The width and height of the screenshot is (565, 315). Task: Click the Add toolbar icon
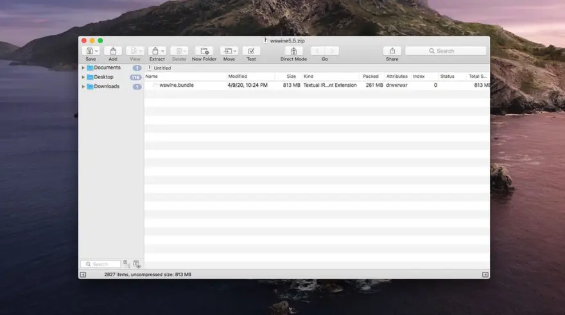coord(113,51)
